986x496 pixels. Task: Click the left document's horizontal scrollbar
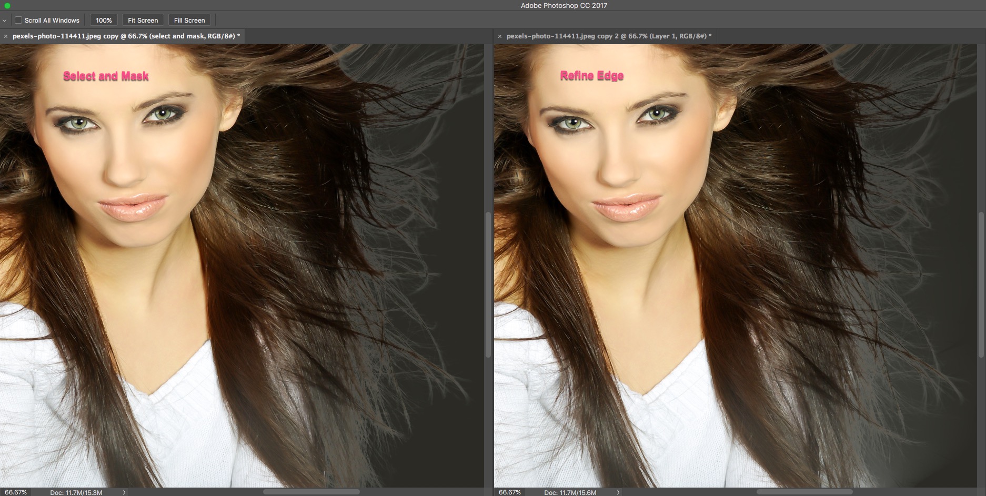pyautogui.click(x=311, y=492)
